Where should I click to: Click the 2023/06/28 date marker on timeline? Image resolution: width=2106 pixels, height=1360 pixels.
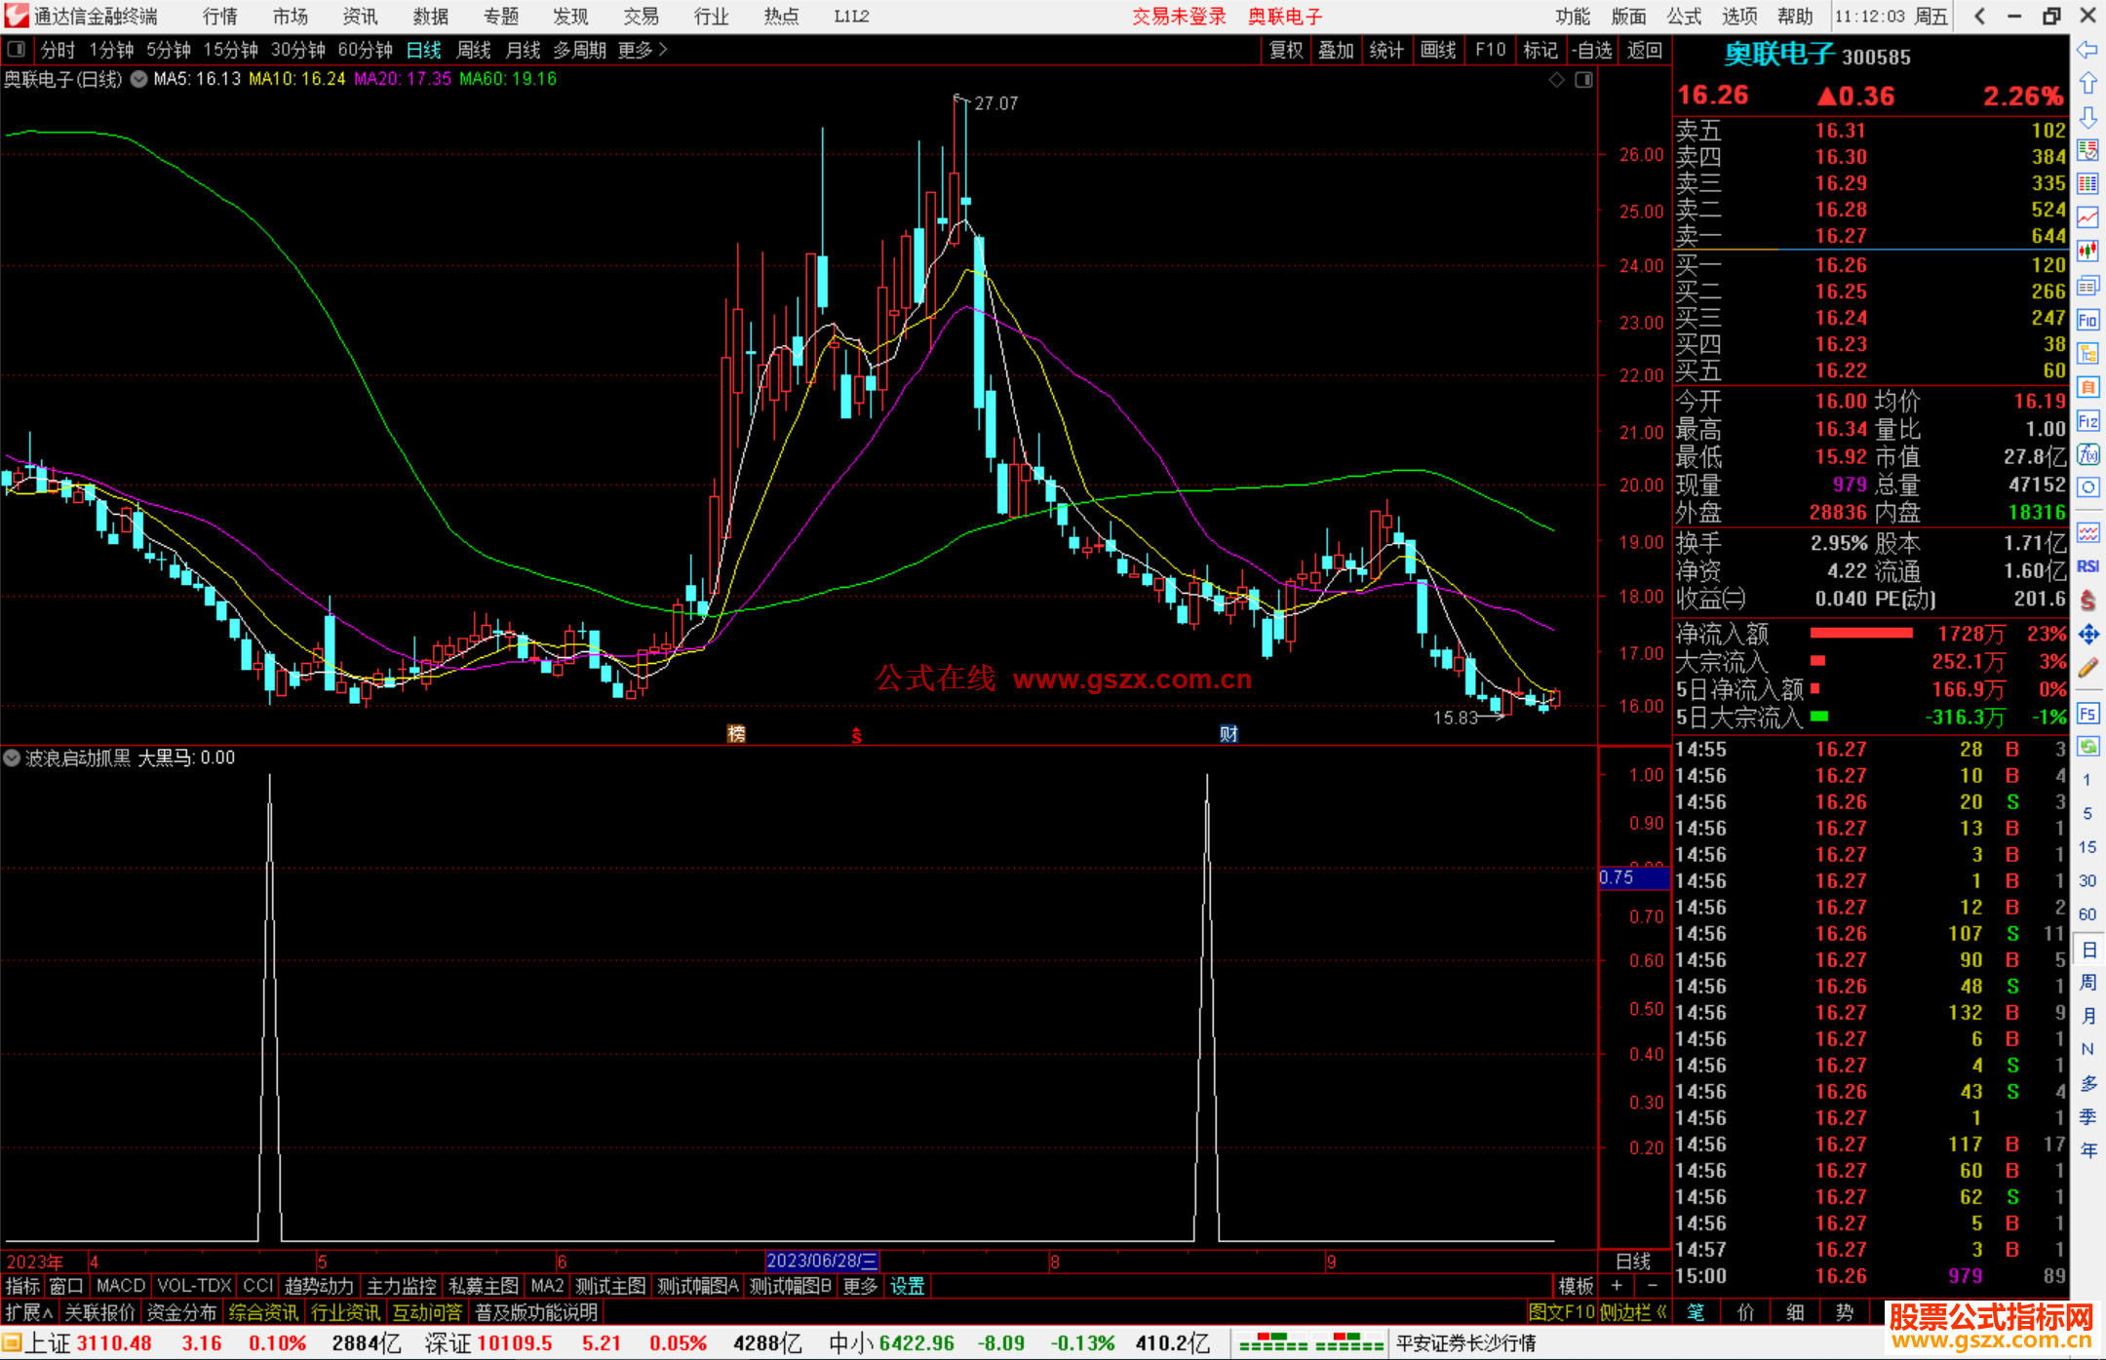pos(822,1262)
